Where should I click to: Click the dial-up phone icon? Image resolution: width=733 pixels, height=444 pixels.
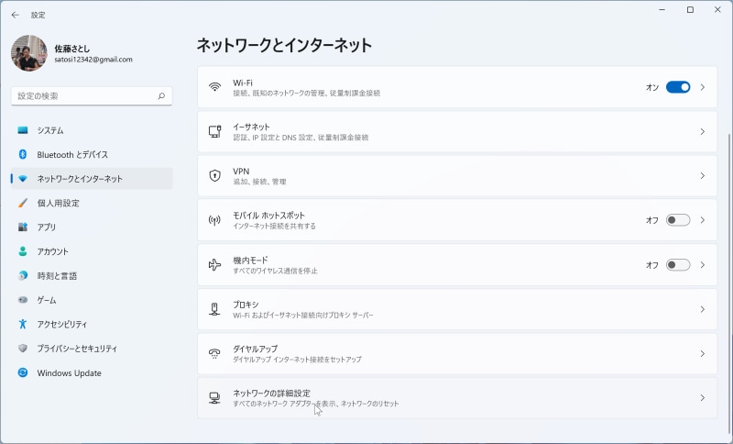pyautogui.click(x=214, y=353)
